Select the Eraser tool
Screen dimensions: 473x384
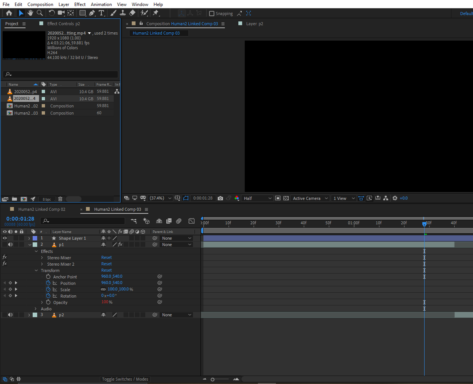pos(132,13)
